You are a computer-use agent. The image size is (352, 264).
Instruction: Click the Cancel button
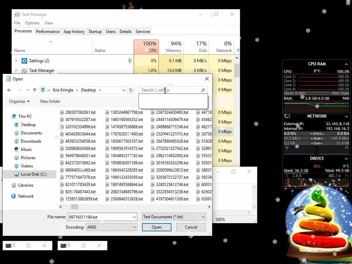tap(191, 227)
